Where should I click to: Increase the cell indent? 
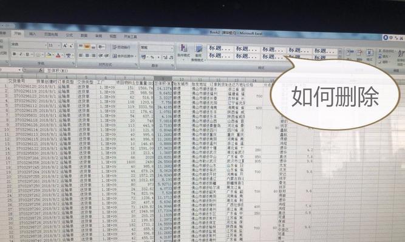[107, 56]
